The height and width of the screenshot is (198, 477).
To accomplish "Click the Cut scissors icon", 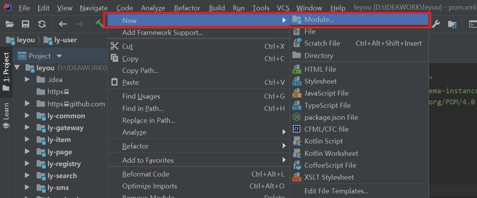I will point(114,46).
